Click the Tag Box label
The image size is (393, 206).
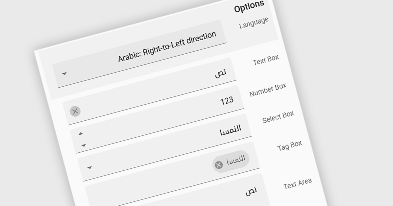290,146
